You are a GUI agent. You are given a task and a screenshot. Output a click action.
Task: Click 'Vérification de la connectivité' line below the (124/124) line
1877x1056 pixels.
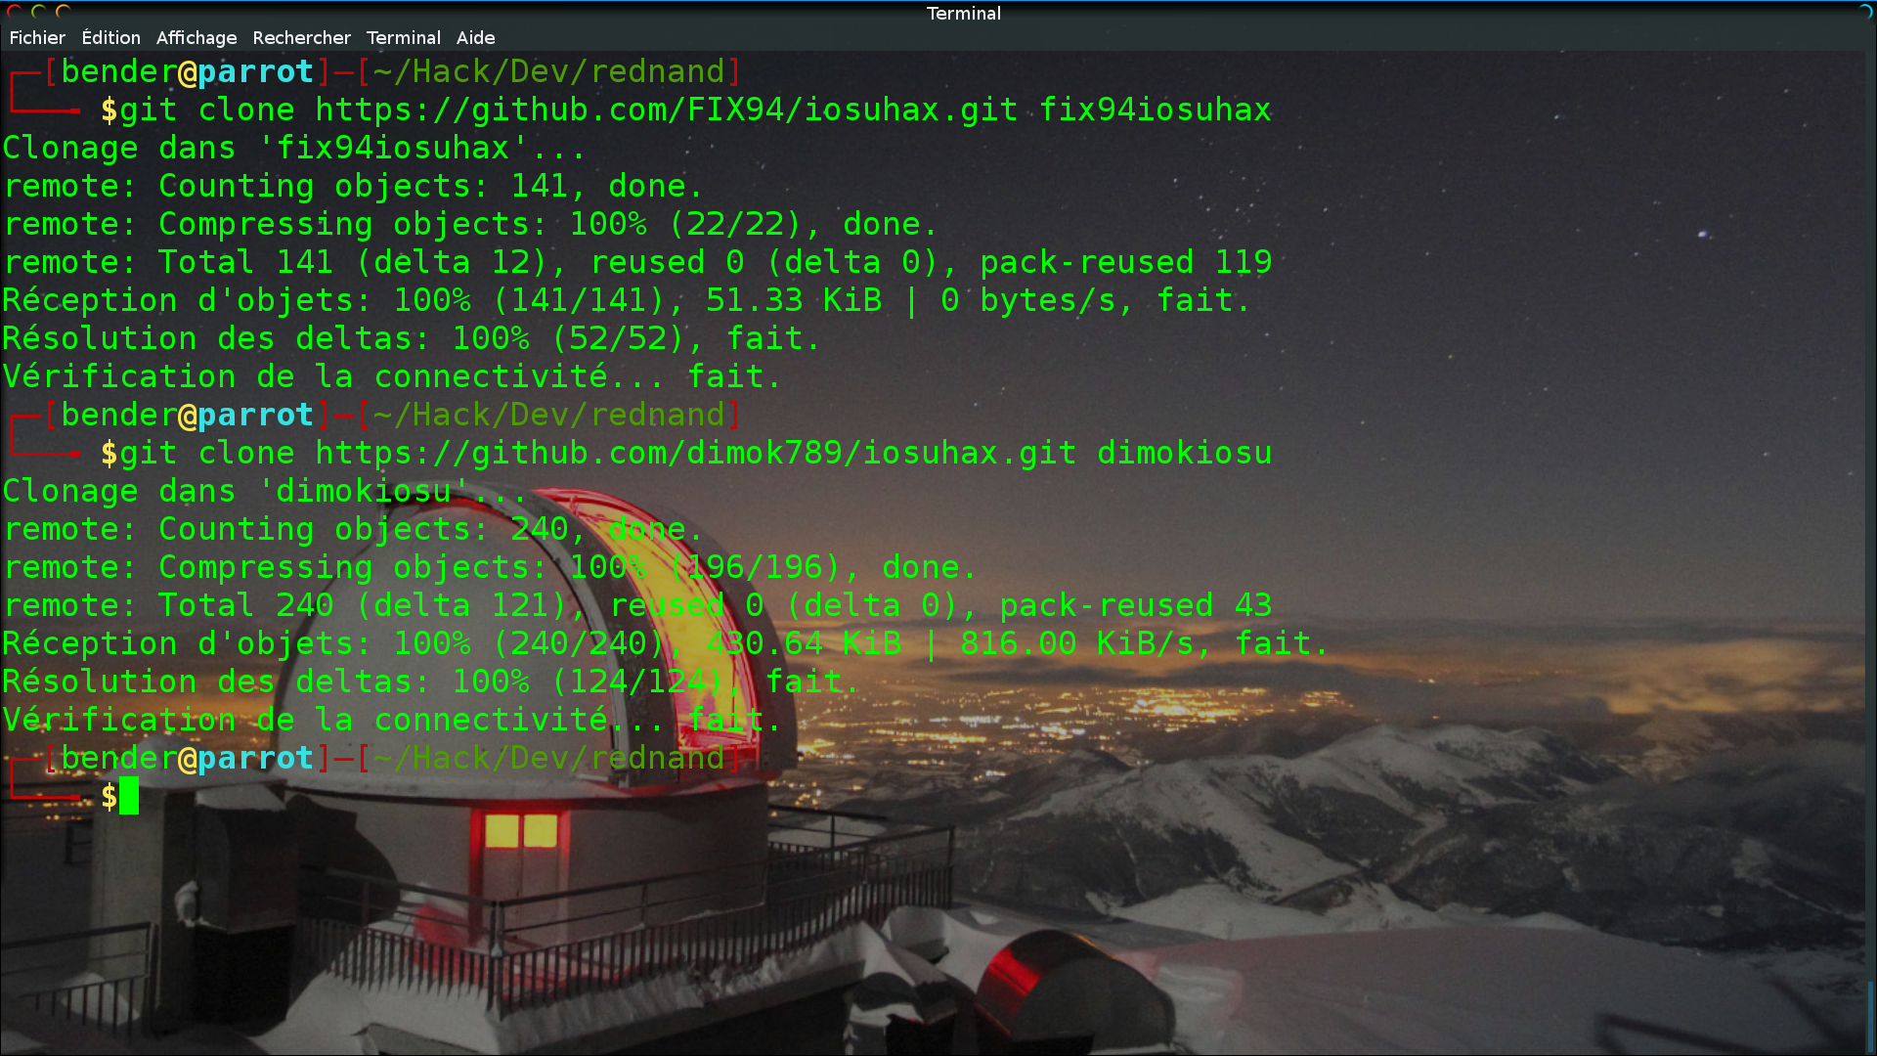(391, 720)
